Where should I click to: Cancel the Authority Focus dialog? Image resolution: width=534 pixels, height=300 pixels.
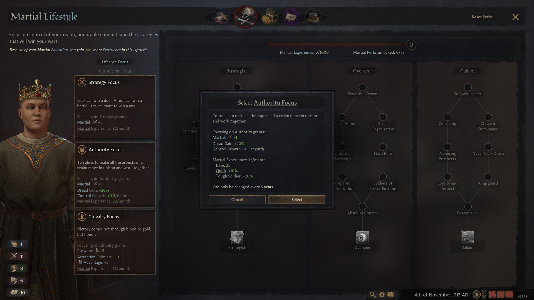pyautogui.click(x=237, y=200)
